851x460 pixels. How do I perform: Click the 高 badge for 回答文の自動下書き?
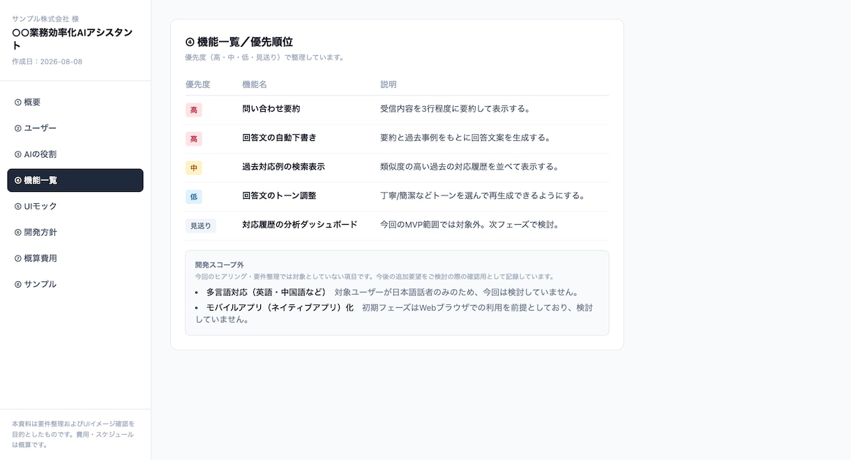(194, 139)
